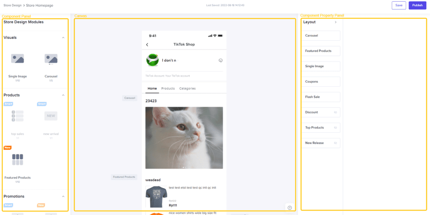Open the chat bubble icon beside shop name
This screenshot has width=430, height=215.
[220, 60]
